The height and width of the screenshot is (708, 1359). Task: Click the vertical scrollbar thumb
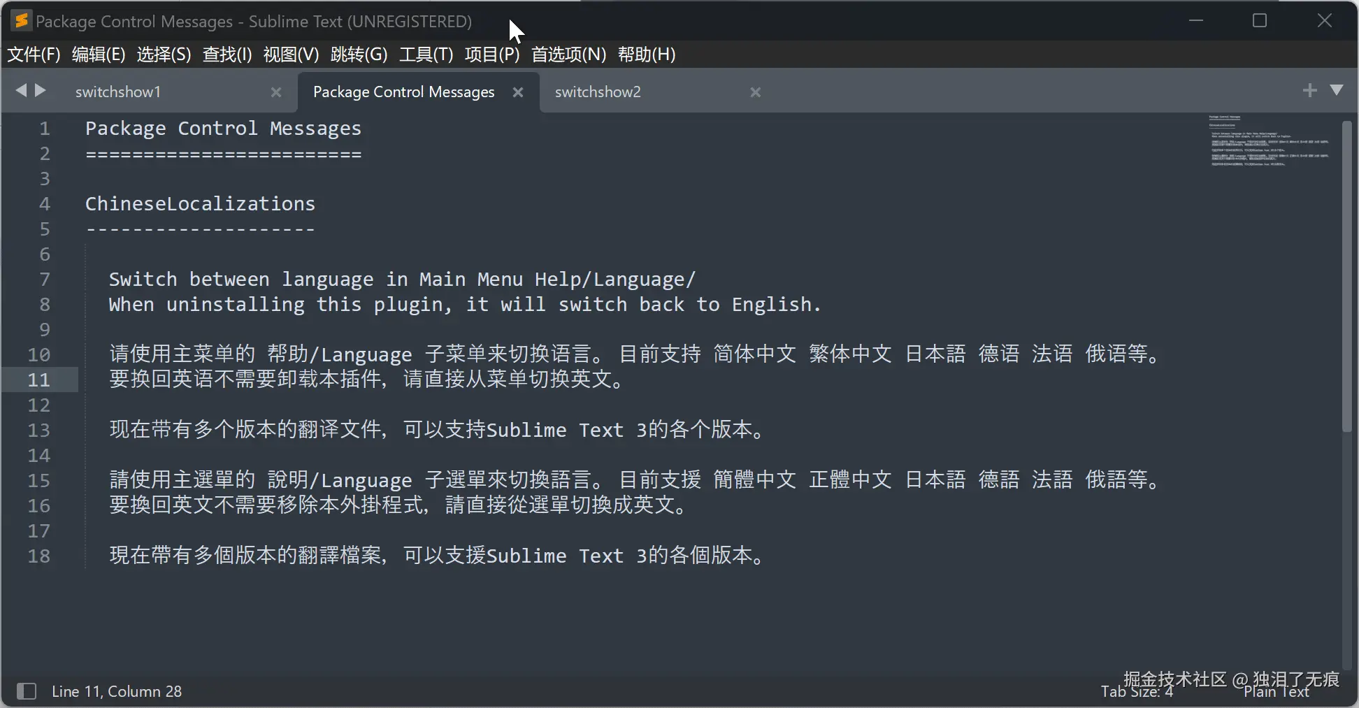(x=1347, y=276)
